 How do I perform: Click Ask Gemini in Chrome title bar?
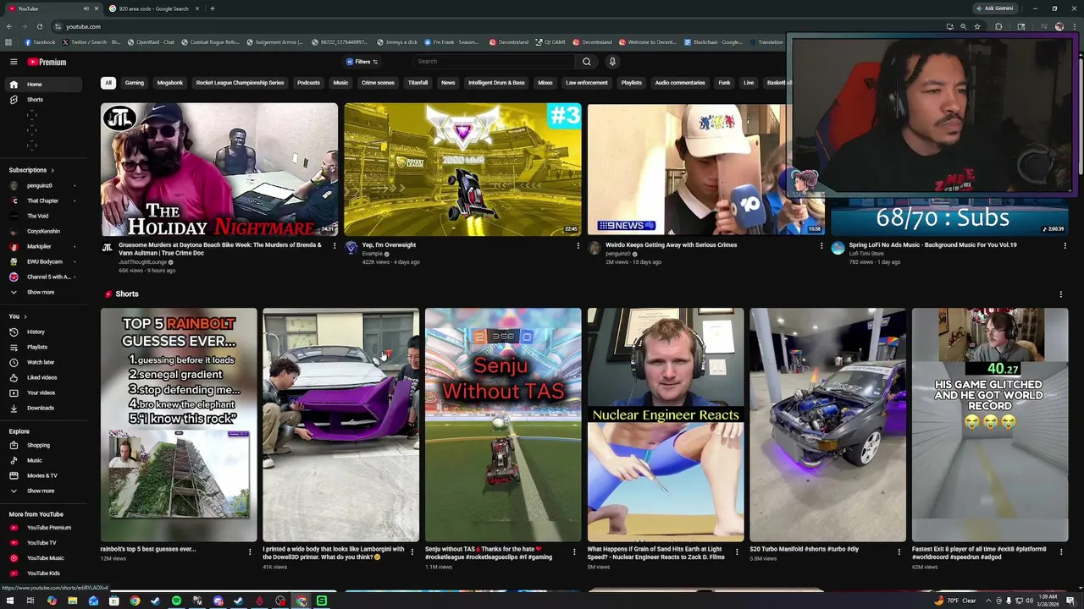tap(994, 8)
